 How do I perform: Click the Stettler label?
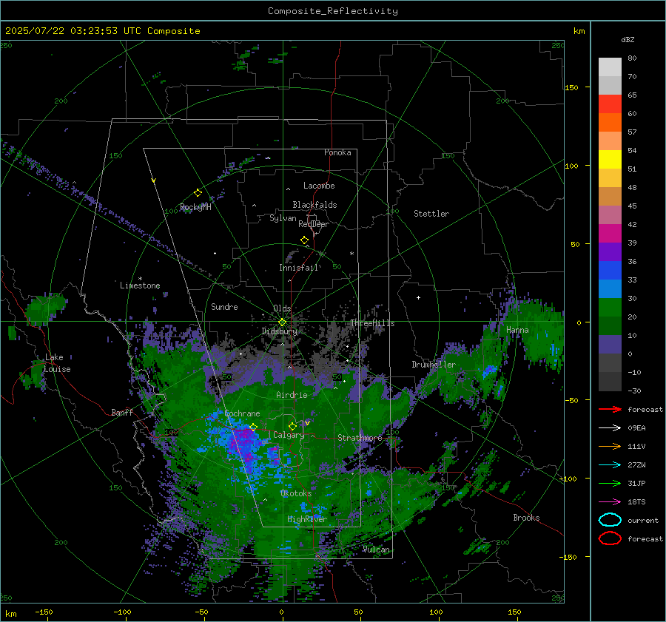[431, 214]
